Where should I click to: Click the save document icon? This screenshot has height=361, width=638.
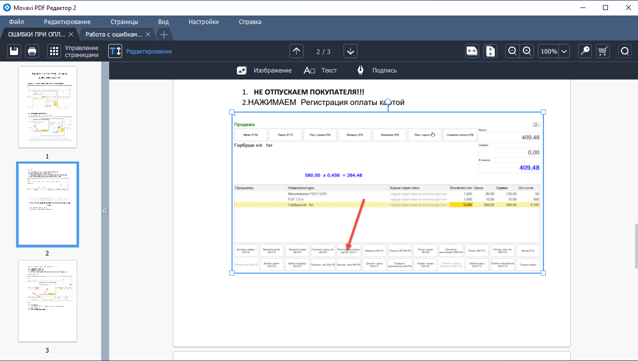coord(15,51)
